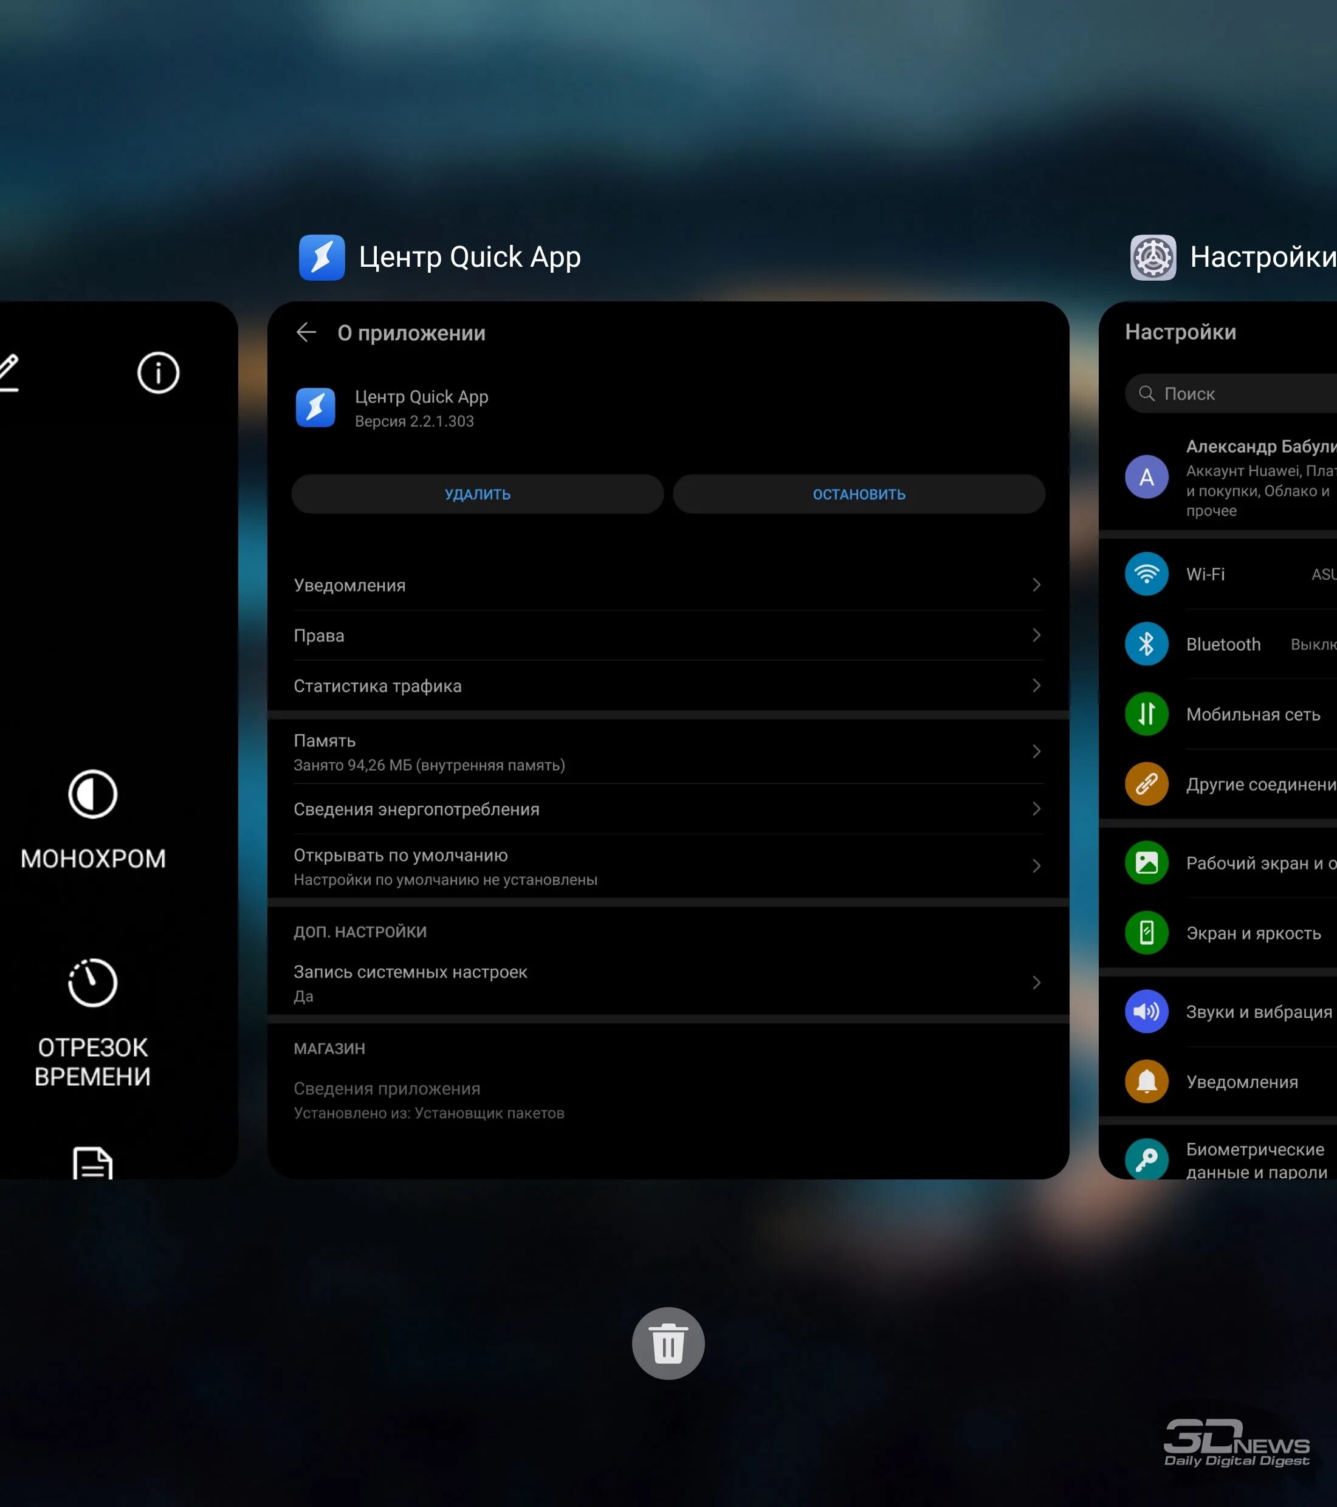The width and height of the screenshot is (1337, 1507).
Task: Tap the Рабочий экран picture icon
Action: point(1147,863)
